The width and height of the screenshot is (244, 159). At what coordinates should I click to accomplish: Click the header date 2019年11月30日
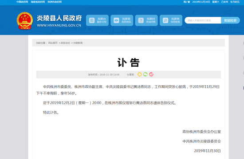point(201,2)
